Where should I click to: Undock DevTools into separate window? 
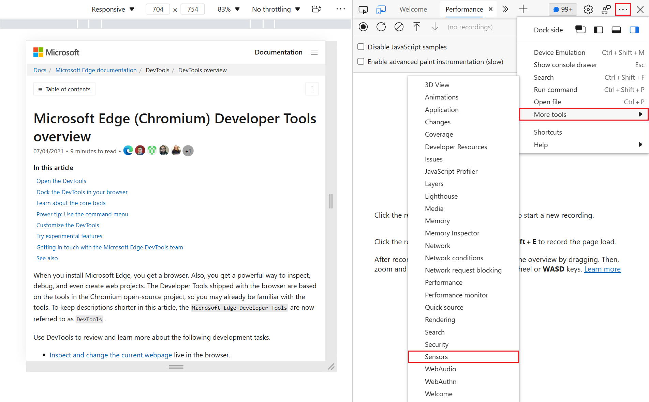(x=580, y=30)
